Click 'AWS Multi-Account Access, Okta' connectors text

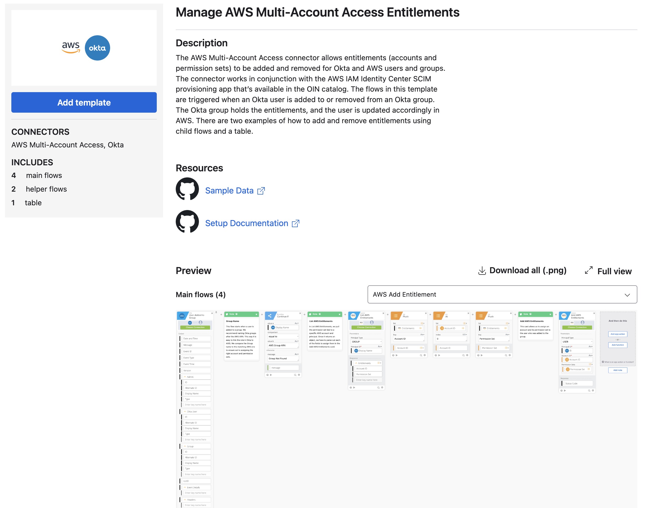tap(67, 145)
